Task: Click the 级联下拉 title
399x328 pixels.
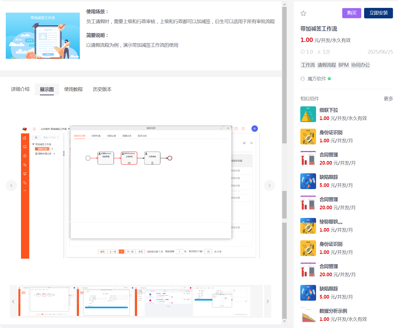Action: coord(329,110)
